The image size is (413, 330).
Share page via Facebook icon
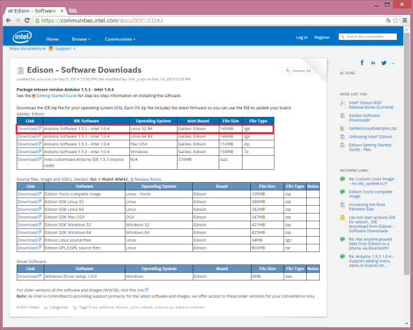pos(362,63)
